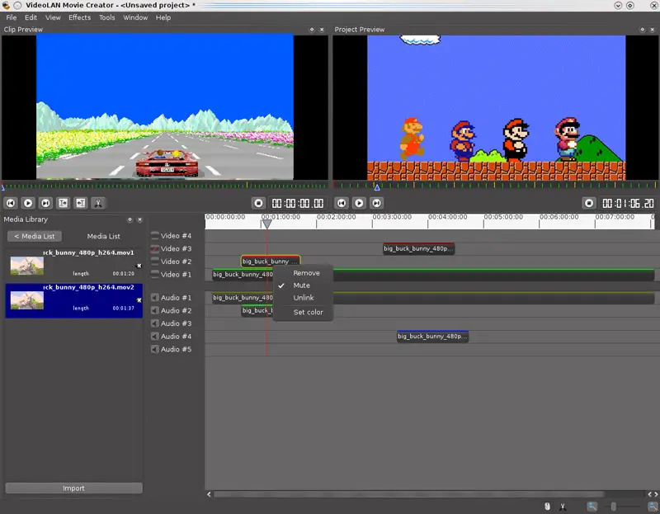Select the mouse pointer tool in status bar
Viewport: 660px width, 514px height.
pos(547,506)
